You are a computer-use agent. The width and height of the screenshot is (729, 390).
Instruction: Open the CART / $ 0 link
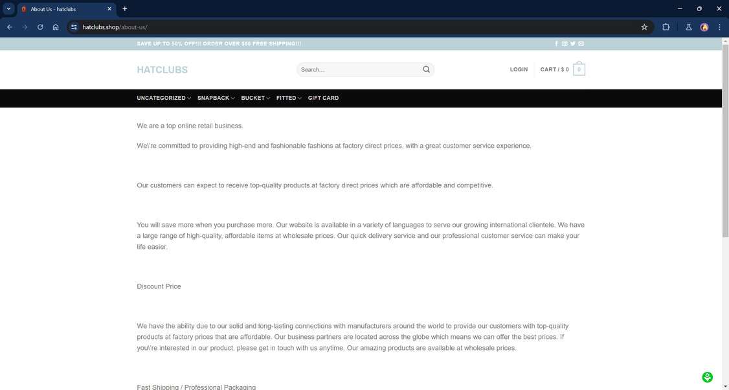pyautogui.click(x=554, y=69)
